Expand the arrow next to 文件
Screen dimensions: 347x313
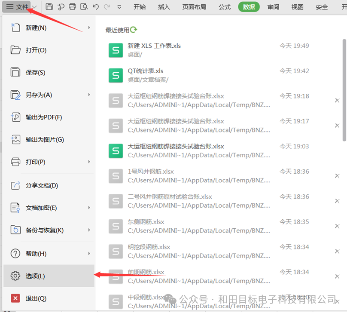point(34,7)
